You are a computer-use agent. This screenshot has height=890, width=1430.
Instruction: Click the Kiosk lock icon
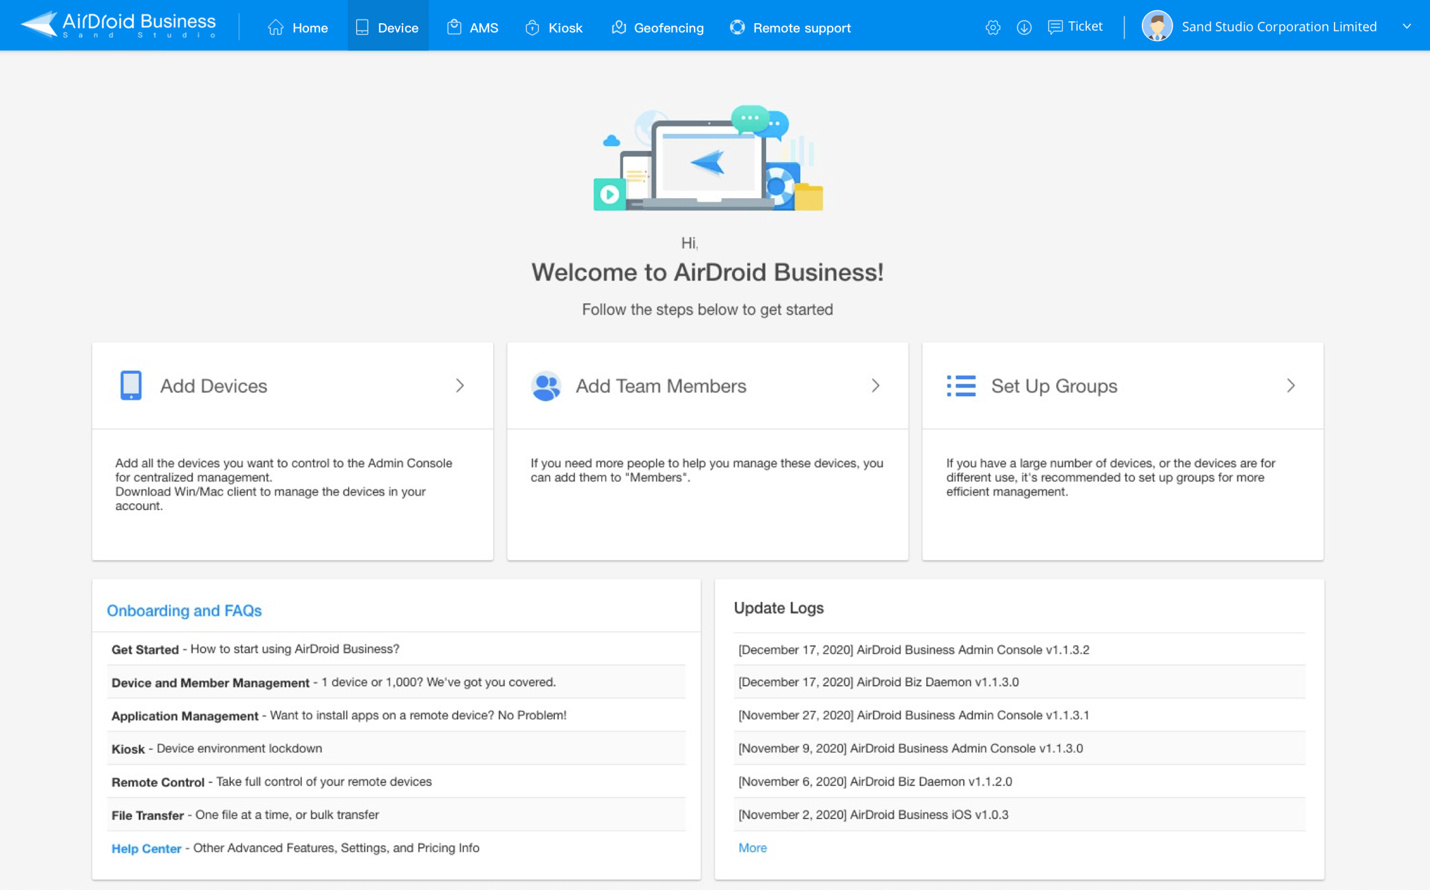pyautogui.click(x=532, y=28)
